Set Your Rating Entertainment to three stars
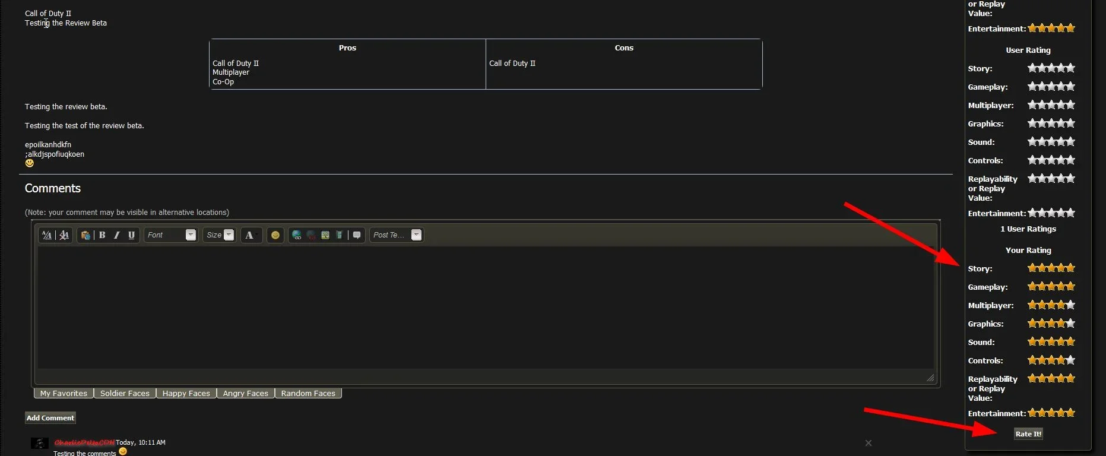Viewport: 1106px width, 456px height. (1051, 413)
